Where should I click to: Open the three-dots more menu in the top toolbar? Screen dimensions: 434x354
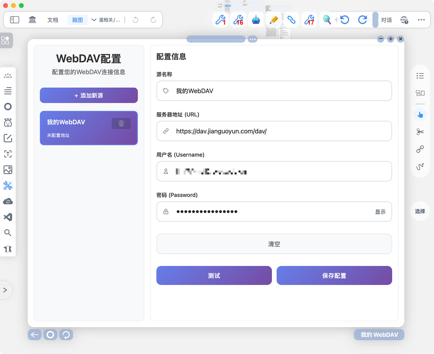(x=421, y=20)
